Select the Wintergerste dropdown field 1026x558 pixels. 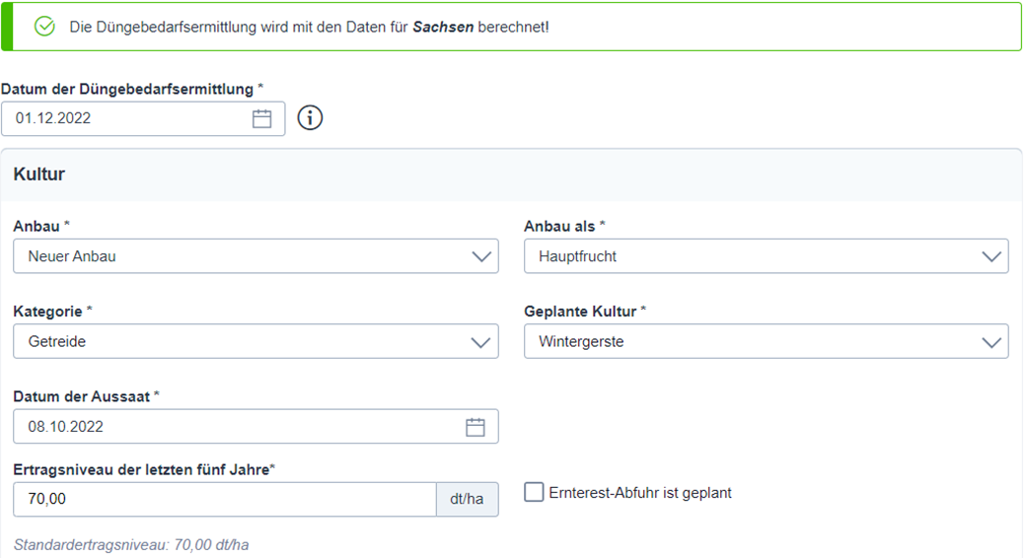(x=767, y=341)
